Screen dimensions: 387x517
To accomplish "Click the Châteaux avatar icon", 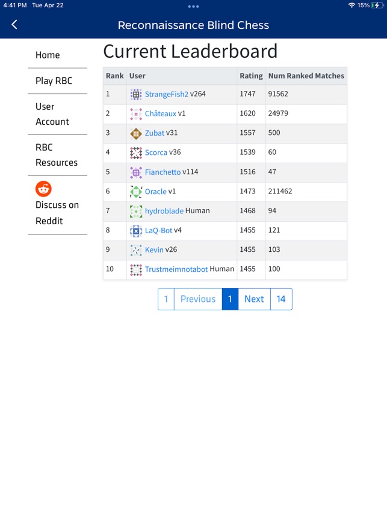I will [136, 114].
